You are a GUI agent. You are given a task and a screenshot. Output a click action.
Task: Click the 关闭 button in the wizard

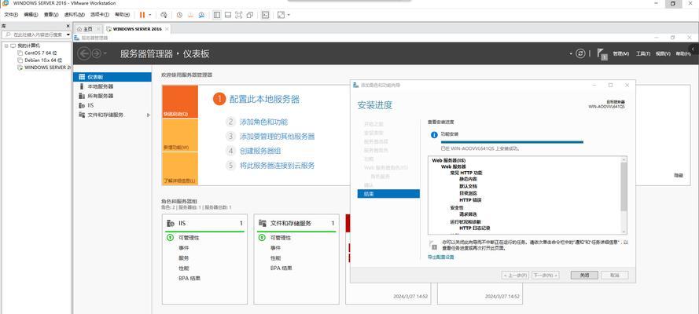coord(584,276)
